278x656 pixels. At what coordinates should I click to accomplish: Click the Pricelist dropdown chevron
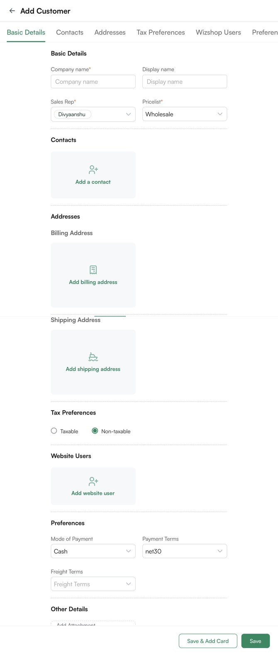(220, 114)
